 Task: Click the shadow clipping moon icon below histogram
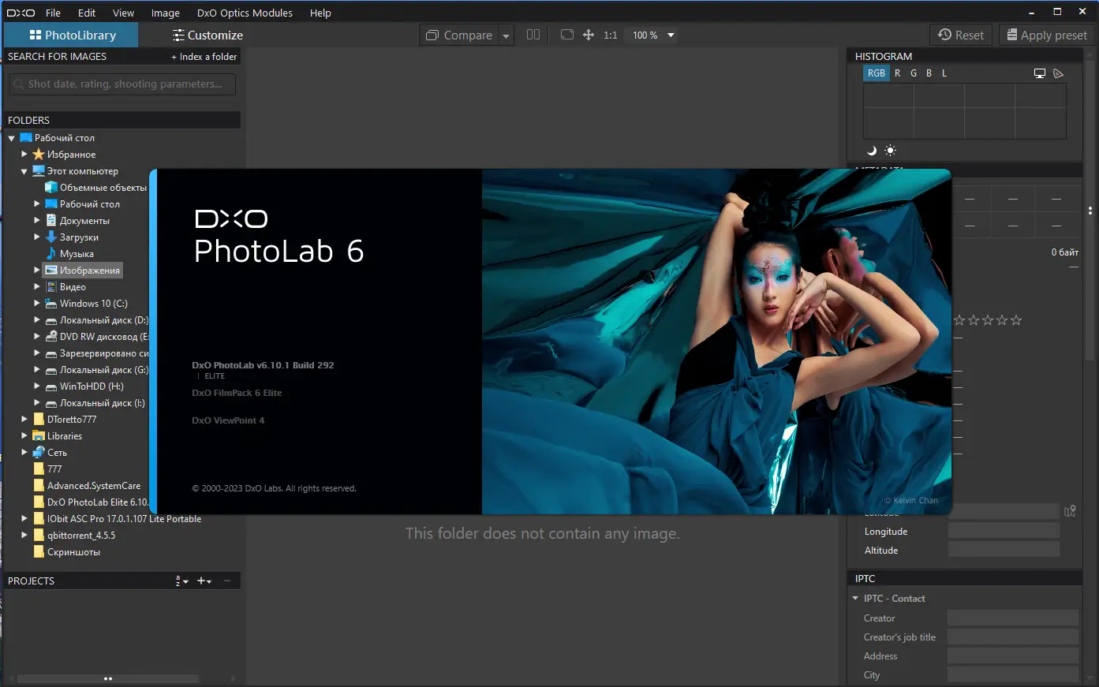(871, 150)
